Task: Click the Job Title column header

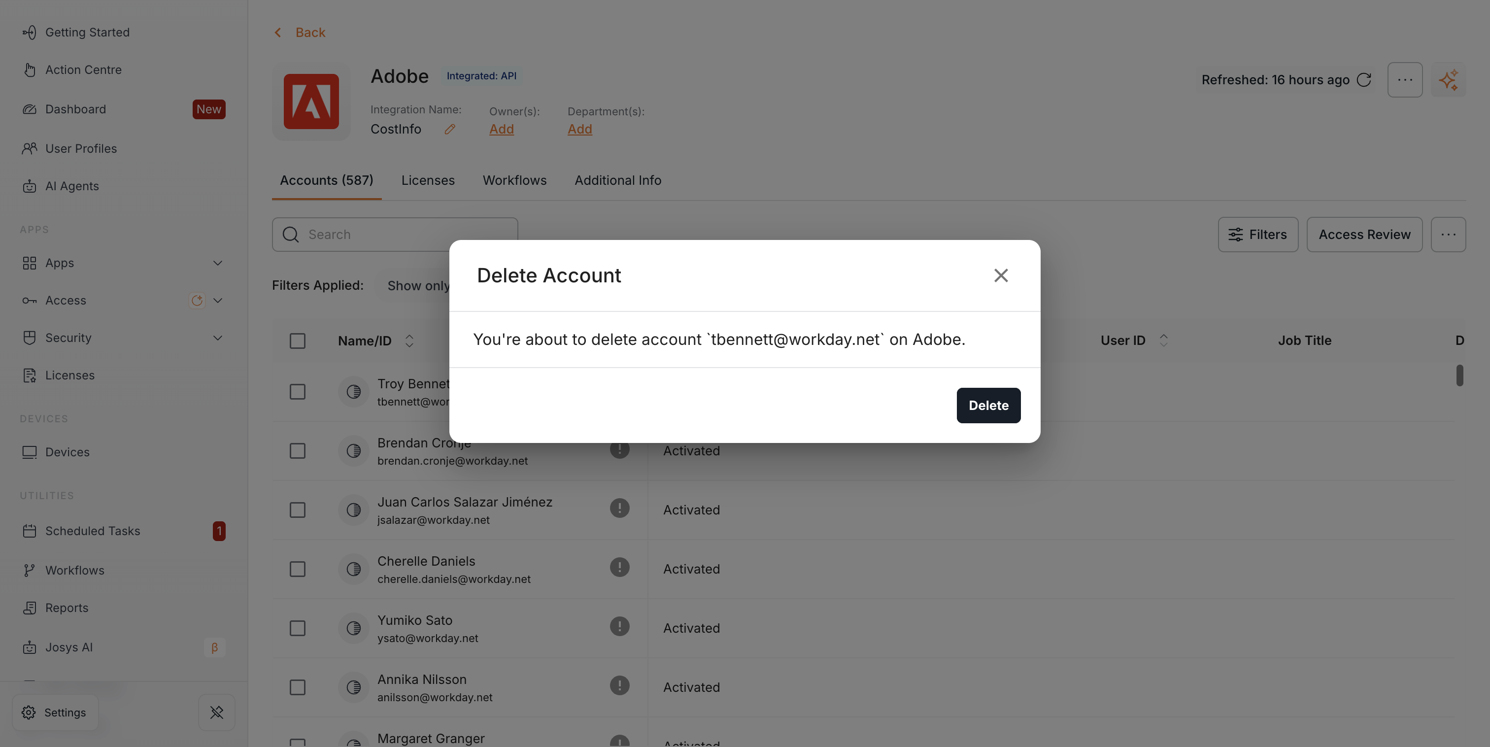Action: click(x=1305, y=341)
